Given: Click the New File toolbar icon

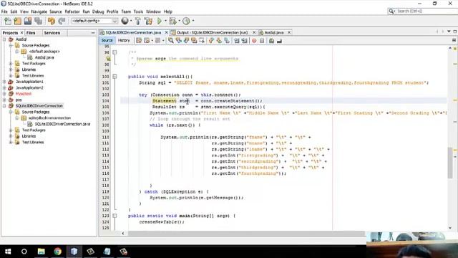Looking at the screenshot, I should click(8, 21).
